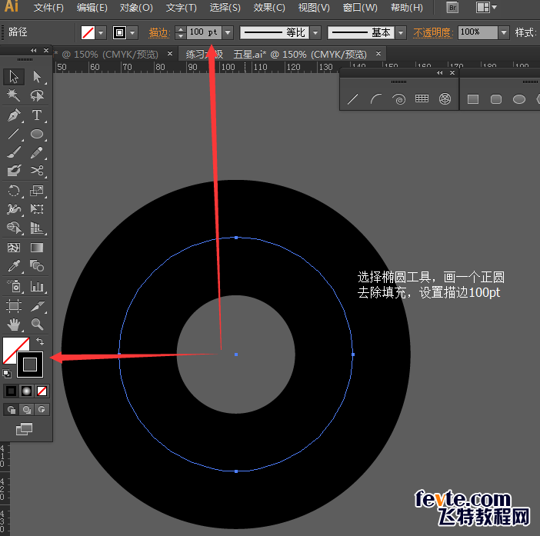Swap fill and stroke colors
540x536 pixels.
(x=40, y=341)
